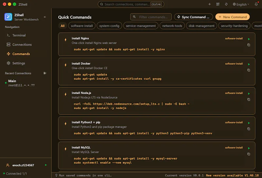Run the Install Docker command
This screenshot has height=178, width=262.
pos(249,64)
